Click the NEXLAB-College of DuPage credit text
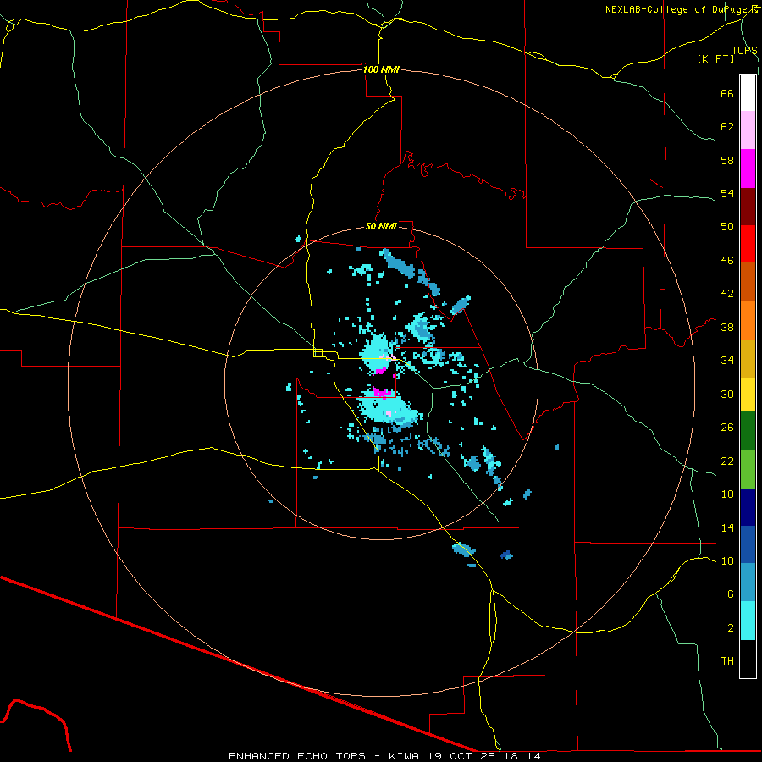This screenshot has width=762, height=762. 681,9
